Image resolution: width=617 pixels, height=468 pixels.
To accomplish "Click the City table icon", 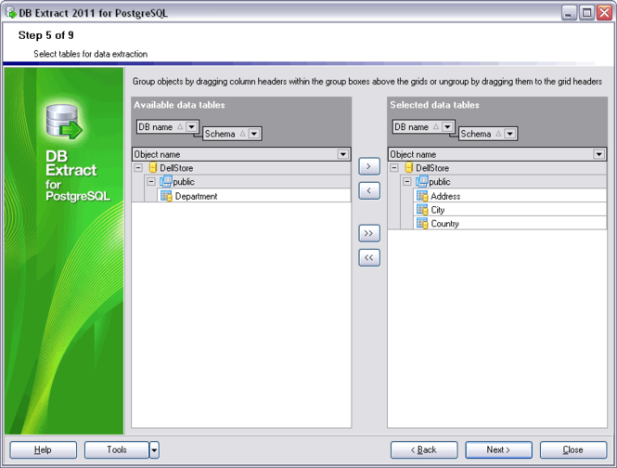I will coord(422,210).
